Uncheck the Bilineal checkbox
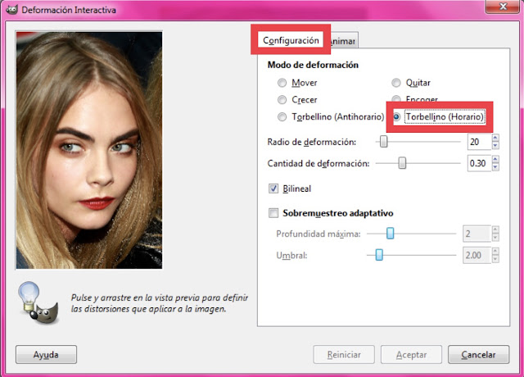 273,188
